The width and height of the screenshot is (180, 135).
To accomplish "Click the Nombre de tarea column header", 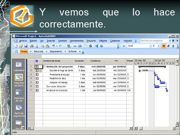I will pos(58,62).
